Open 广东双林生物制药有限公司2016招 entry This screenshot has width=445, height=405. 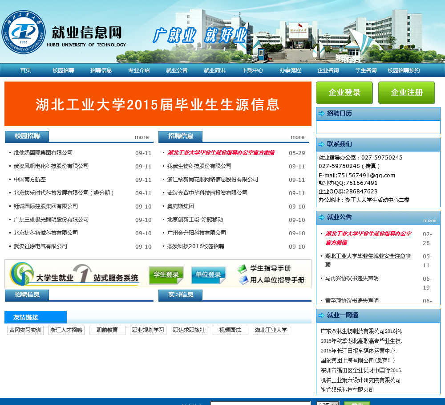(x=361, y=331)
